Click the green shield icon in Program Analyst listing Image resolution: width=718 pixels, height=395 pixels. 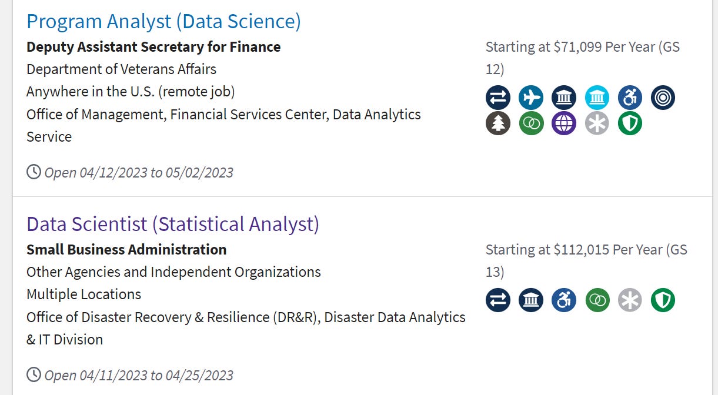point(630,123)
